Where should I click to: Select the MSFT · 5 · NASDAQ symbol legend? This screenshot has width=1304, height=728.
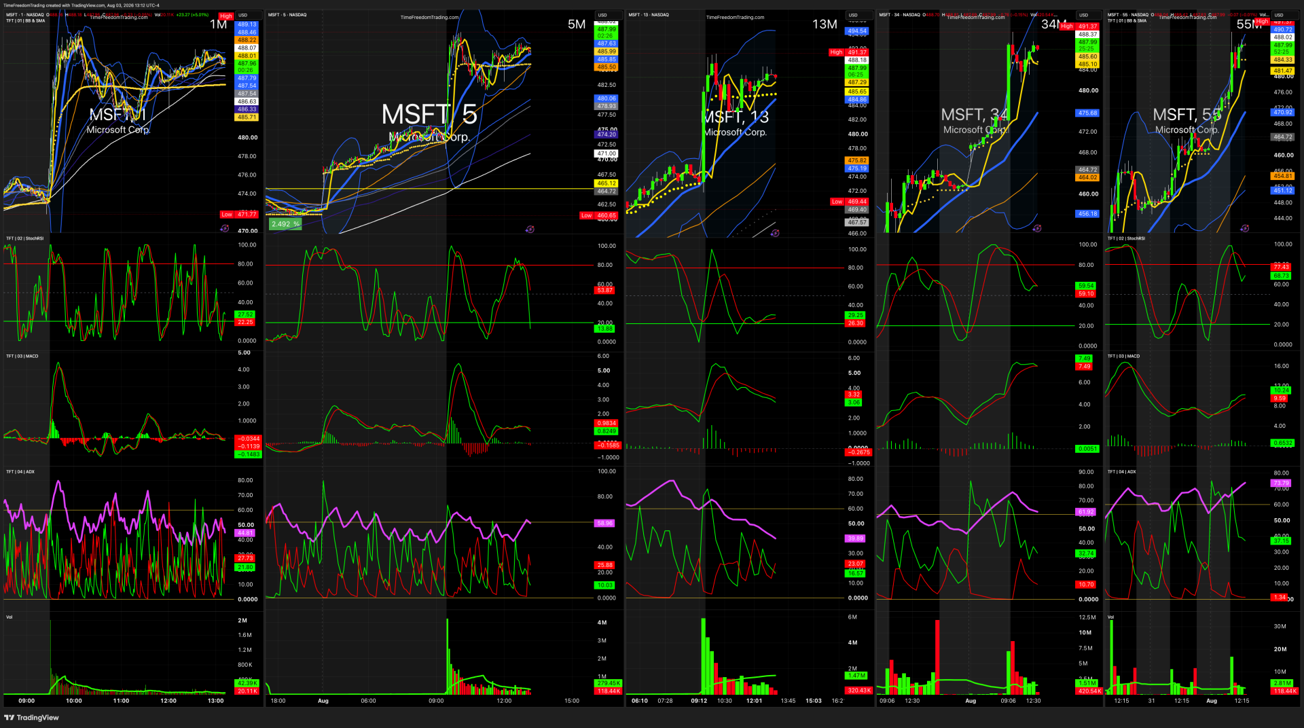pos(287,14)
